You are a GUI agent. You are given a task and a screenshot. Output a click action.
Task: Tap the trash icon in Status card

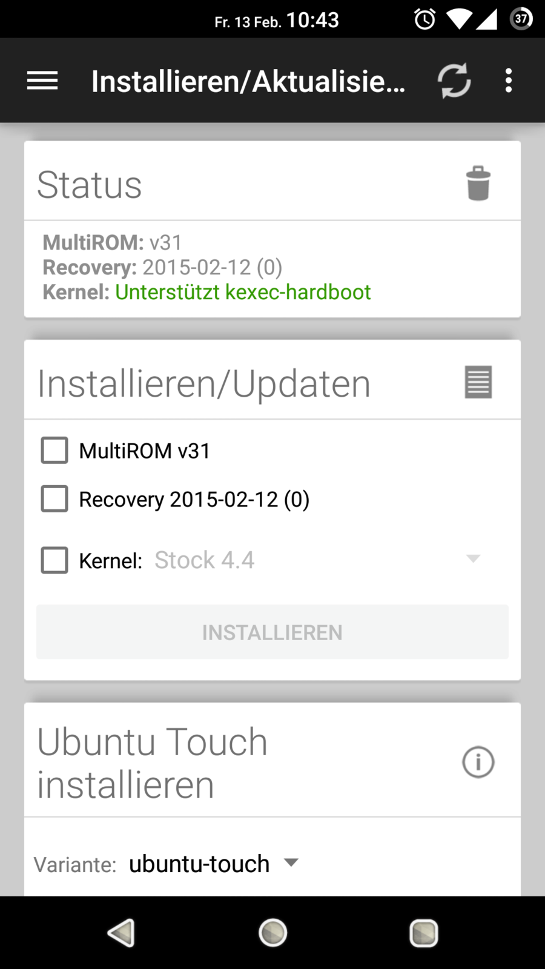click(478, 183)
